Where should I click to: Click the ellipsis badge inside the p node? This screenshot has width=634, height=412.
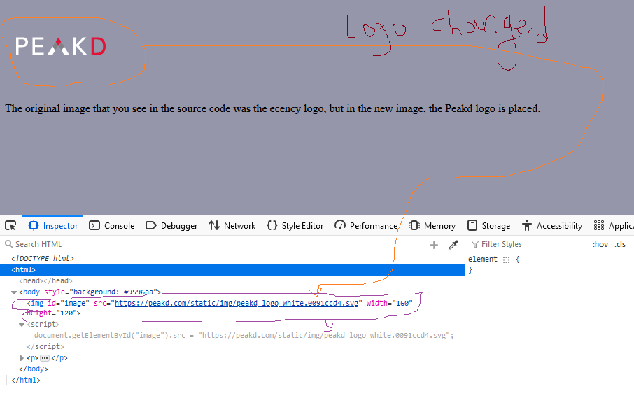click(x=45, y=358)
